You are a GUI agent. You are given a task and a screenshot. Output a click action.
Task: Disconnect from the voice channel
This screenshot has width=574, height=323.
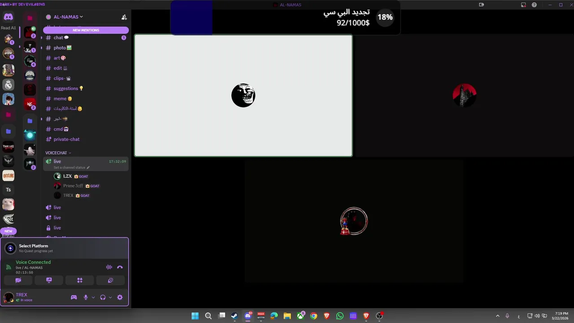tap(120, 267)
